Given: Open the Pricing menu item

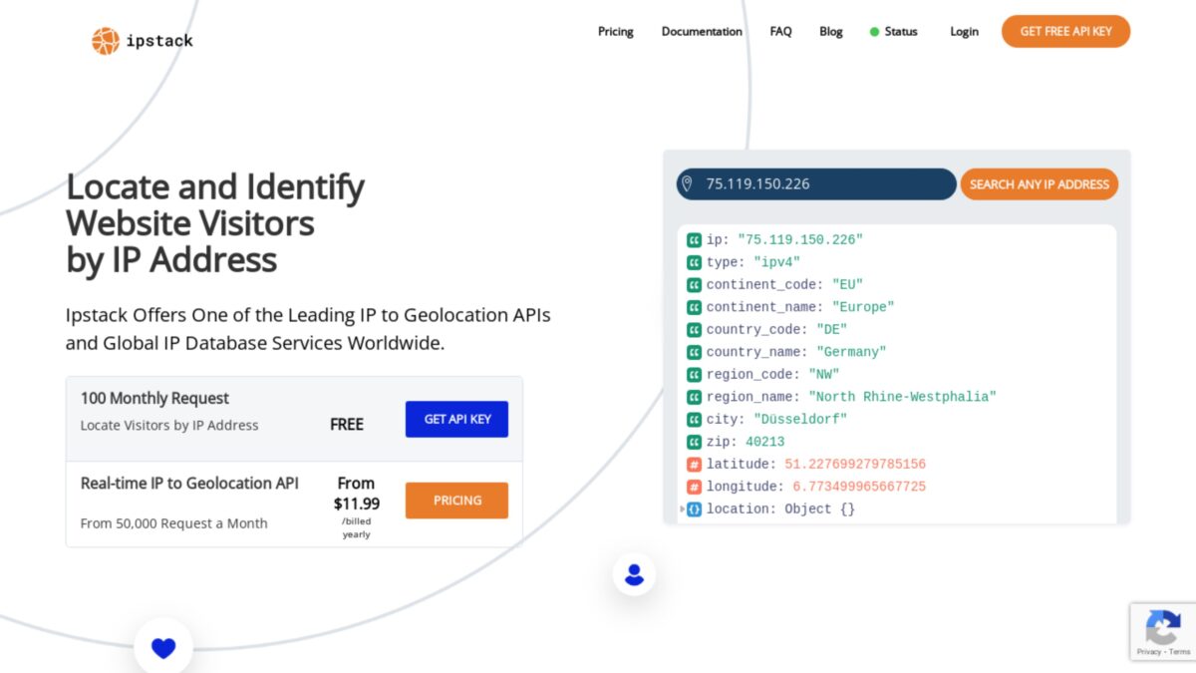Looking at the screenshot, I should pyautogui.click(x=615, y=31).
